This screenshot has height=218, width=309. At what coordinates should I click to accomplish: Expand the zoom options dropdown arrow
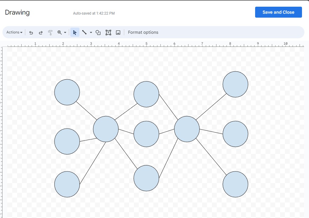(x=65, y=32)
